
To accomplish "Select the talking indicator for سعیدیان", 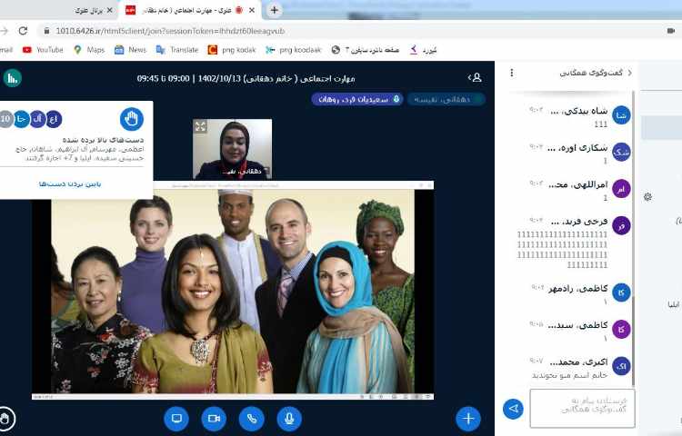I will [x=357, y=99].
